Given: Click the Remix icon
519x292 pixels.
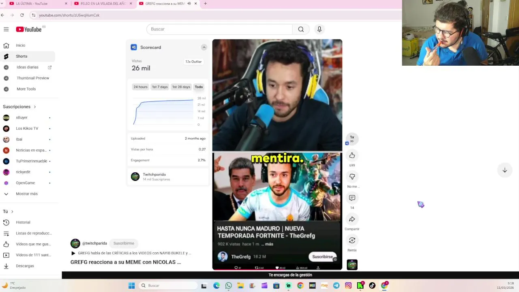Looking at the screenshot, I should 352,240.
